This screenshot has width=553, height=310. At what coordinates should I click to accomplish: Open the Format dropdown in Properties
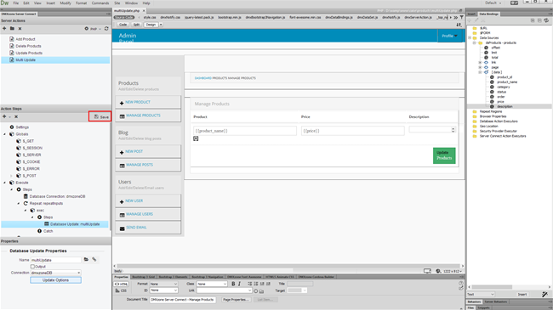(x=163, y=284)
